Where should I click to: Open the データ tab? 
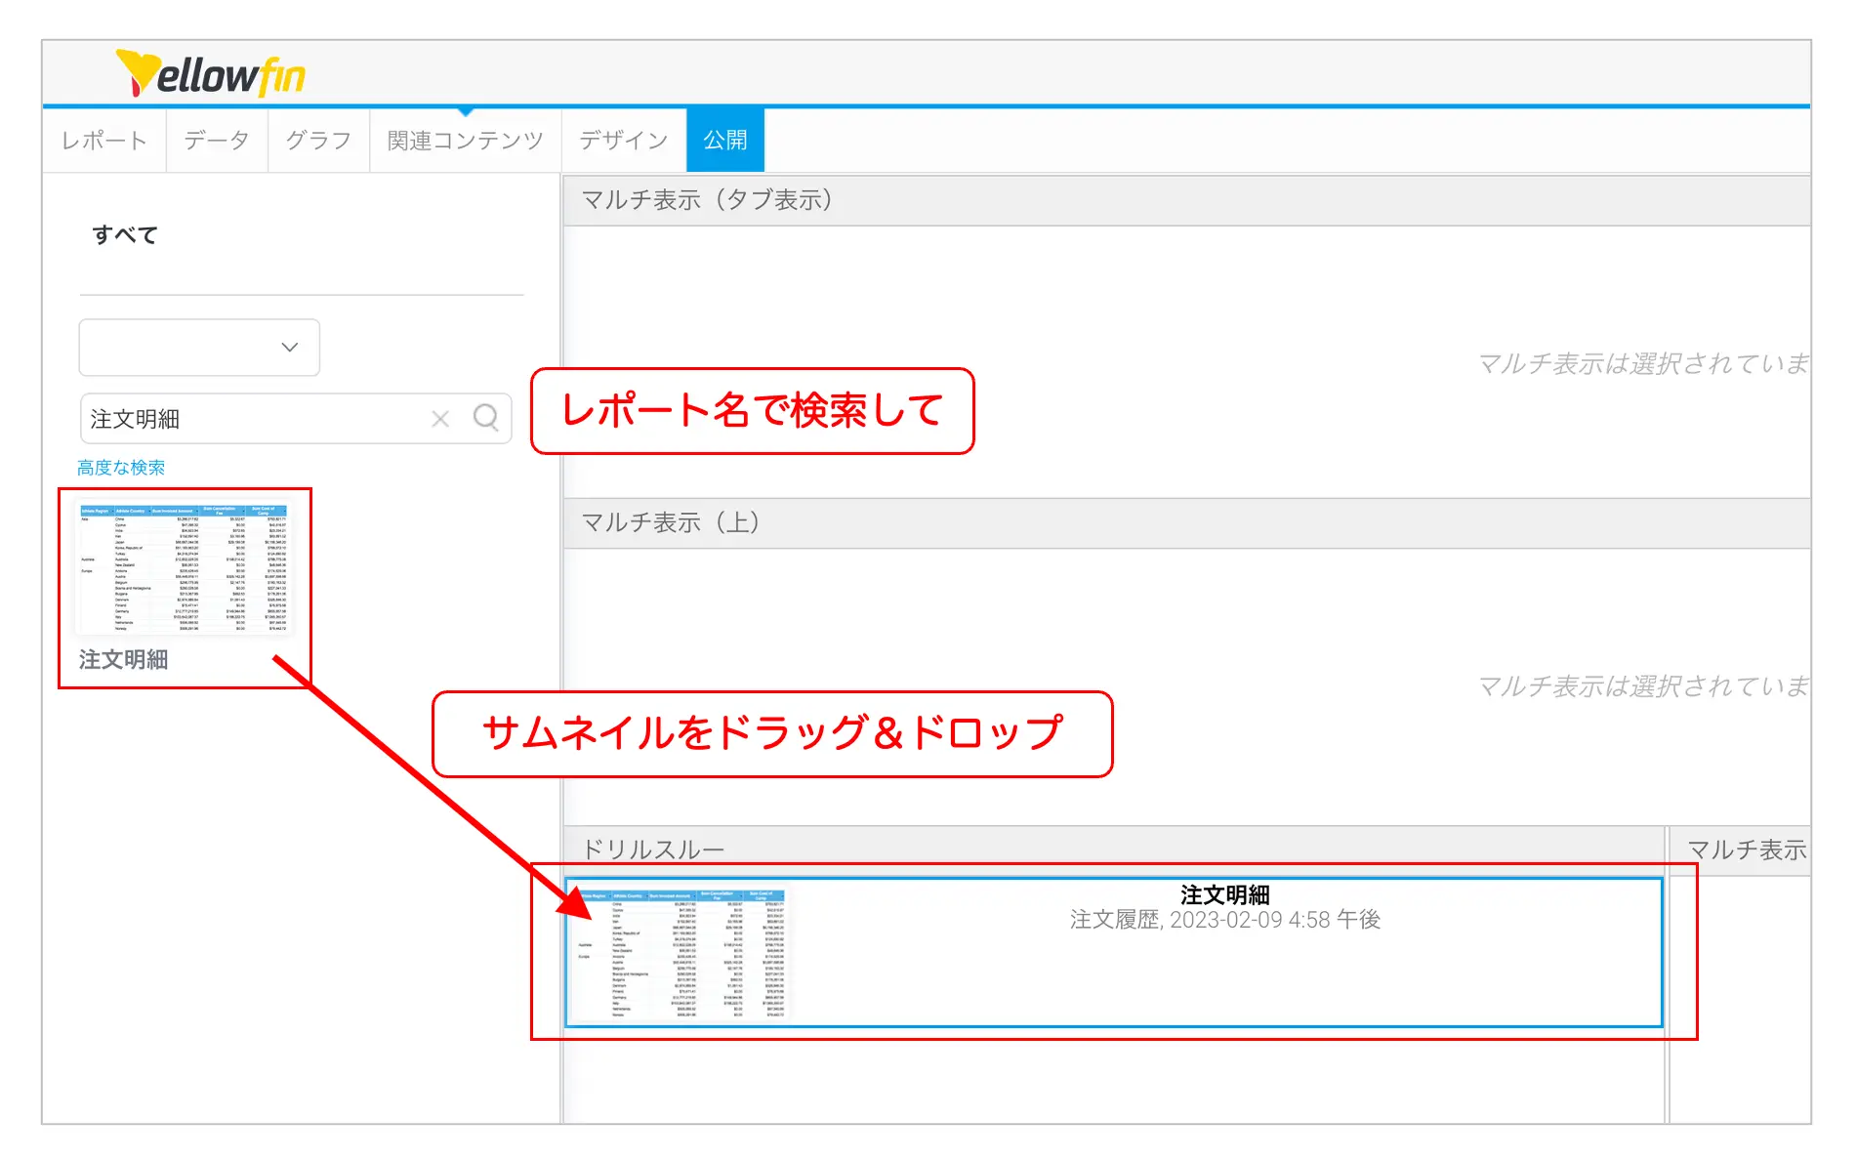pos(217,141)
